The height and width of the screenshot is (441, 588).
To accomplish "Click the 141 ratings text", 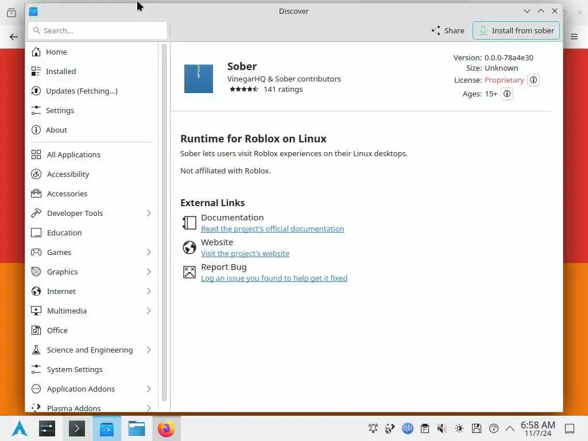I will [x=283, y=89].
